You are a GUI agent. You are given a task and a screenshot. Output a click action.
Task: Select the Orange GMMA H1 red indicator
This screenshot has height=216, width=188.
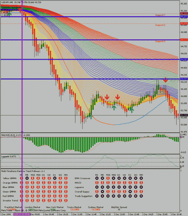(x=44, y=183)
